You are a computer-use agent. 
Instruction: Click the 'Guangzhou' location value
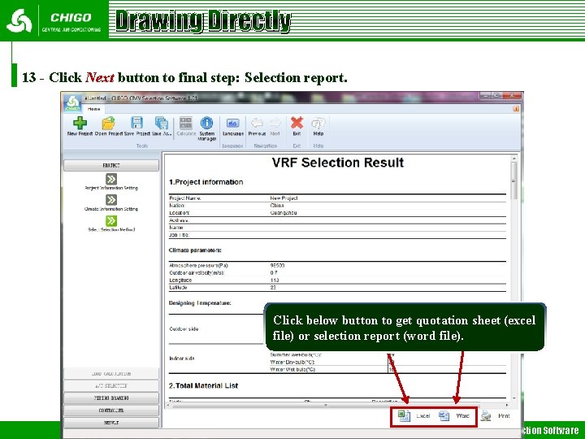pos(284,213)
